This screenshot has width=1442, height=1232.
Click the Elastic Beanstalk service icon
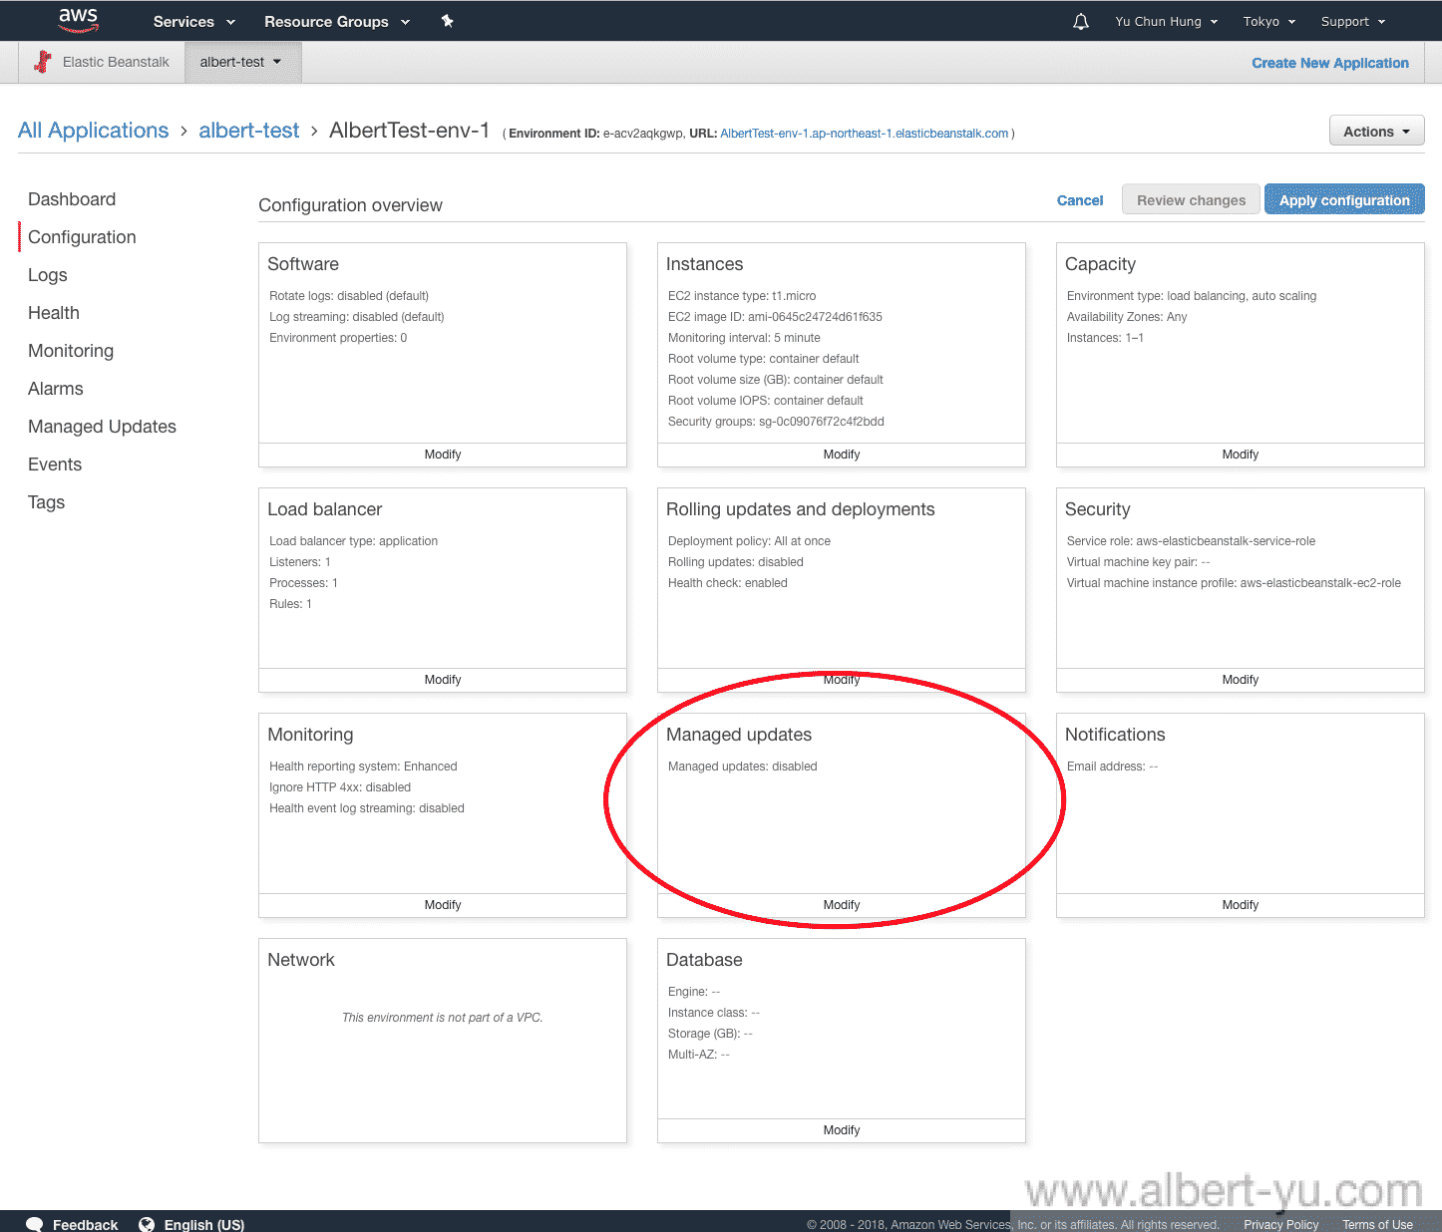[43, 62]
